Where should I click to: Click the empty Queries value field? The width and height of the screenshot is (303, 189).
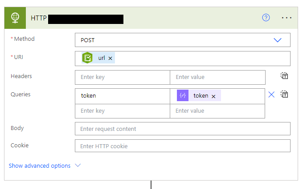click(217, 110)
